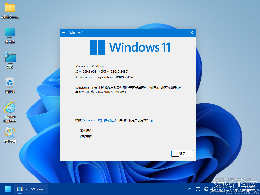Select the 微软中国 license entry
260x195 pixels.
click(x=87, y=136)
